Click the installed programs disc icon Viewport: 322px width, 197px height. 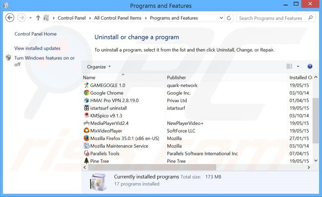pyautogui.click(x=98, y=182)
